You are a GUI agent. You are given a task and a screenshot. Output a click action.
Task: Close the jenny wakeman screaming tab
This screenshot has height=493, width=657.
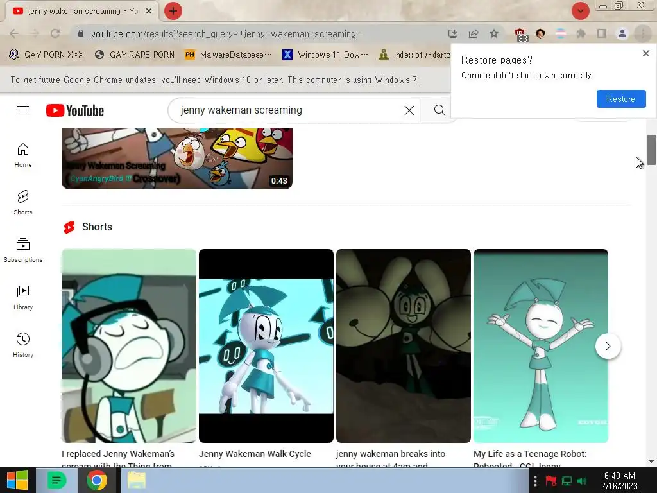(x=149, y=12)
